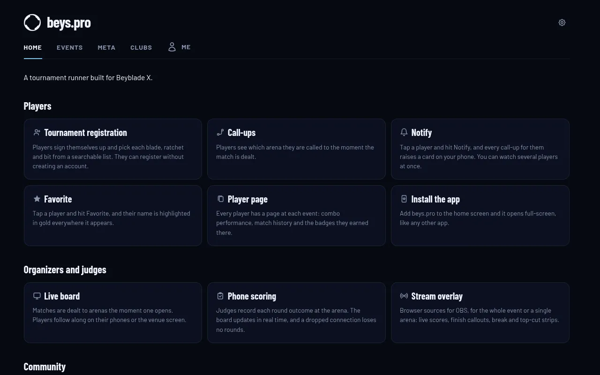Click text "Every player has a page at each event"
Viewport: 600px width, 375px height.
click(x=268, y=213)
